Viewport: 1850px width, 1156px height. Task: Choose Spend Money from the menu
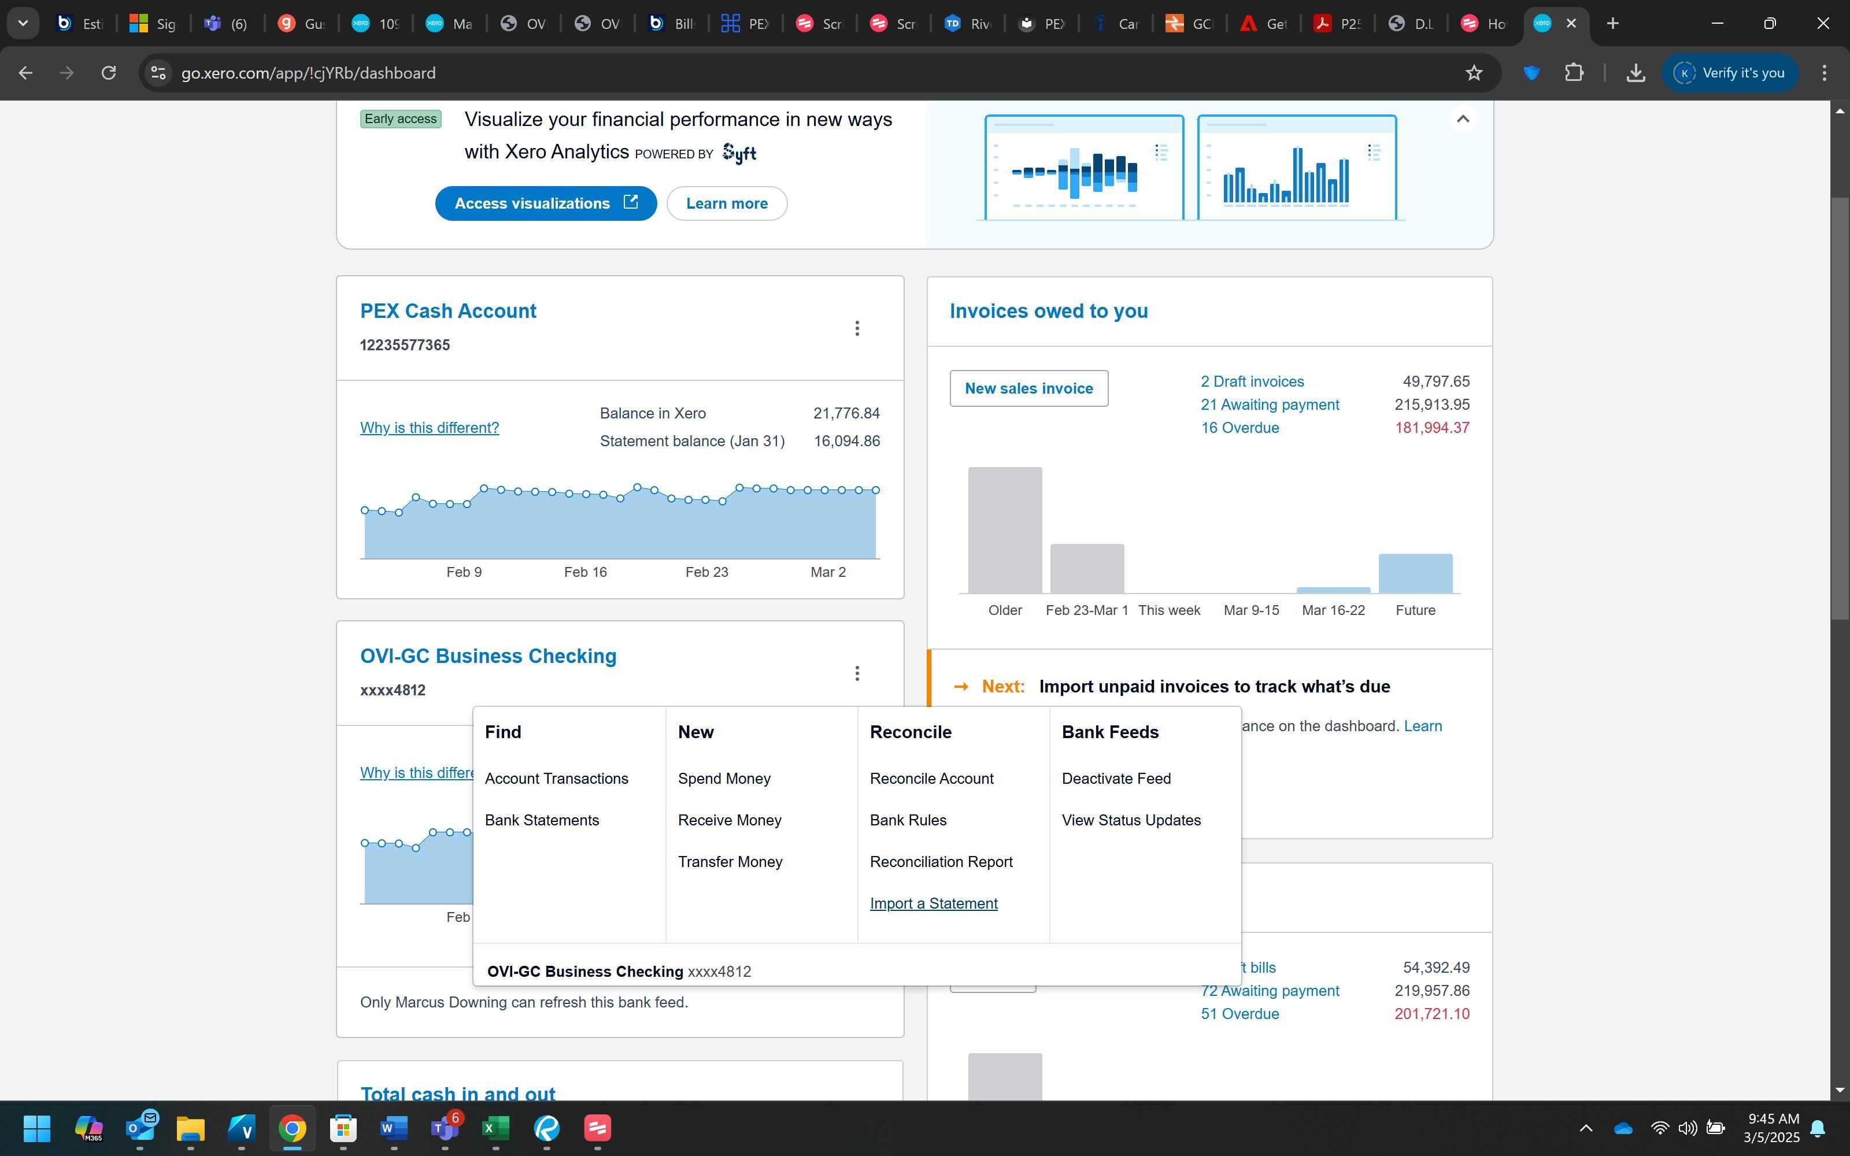[x=723, y=779]
